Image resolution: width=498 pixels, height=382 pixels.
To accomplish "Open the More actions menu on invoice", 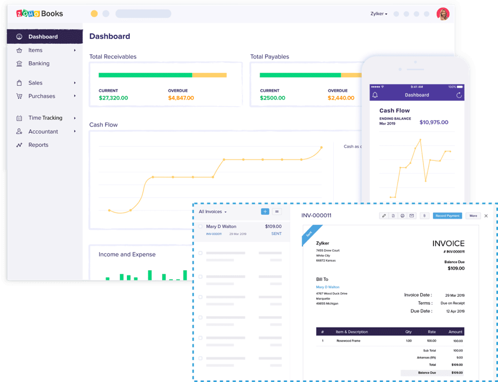I will coord(473,216).
